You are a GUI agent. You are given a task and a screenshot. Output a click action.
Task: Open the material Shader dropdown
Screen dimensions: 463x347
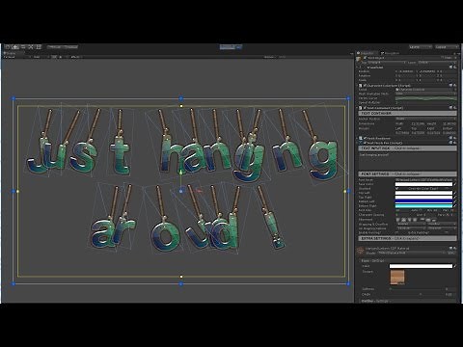pyautogui.click(x=412, y=253)
